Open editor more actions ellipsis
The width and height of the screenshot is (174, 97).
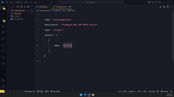171,7
